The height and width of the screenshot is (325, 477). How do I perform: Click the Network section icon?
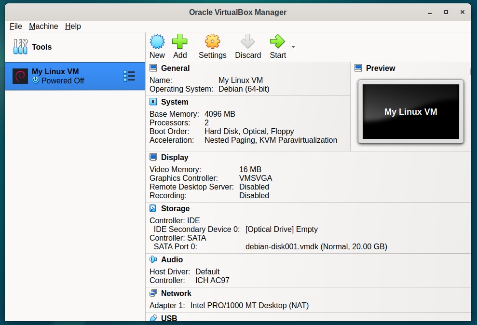153,293
